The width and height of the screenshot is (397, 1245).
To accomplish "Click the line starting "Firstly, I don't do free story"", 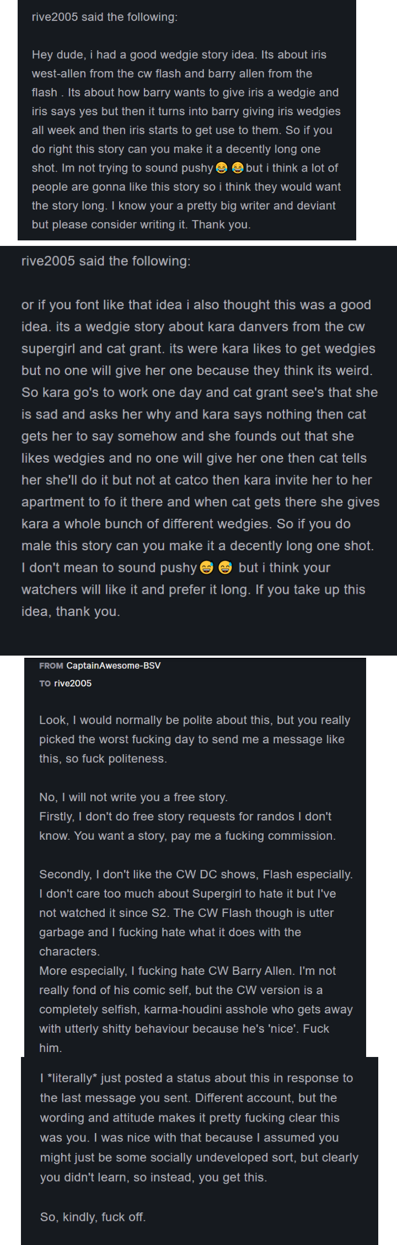I will click(x=187, y=826).
